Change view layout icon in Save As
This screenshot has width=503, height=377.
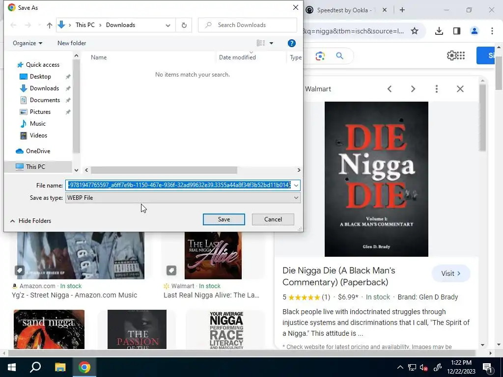261,43
